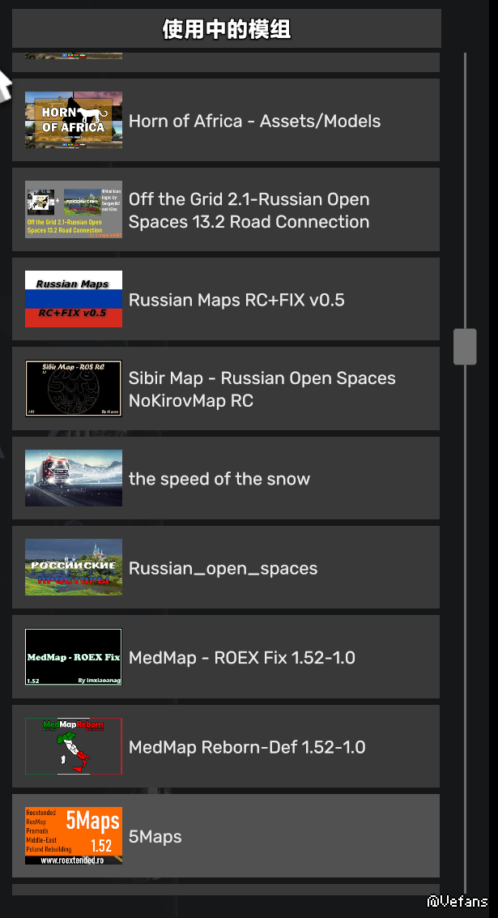
Task: Select the MedMap Reborn Italy map icon
Action: point(74,746)
